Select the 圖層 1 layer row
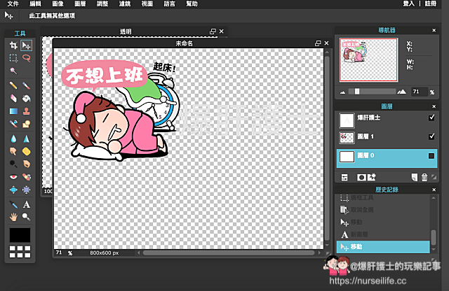Viewport: 449px width, 291px height. point(387,137)
